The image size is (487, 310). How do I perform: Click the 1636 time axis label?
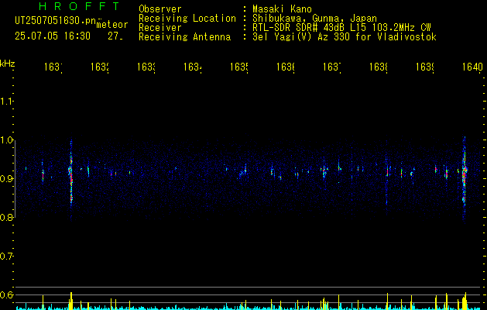[x=285, y=67]
